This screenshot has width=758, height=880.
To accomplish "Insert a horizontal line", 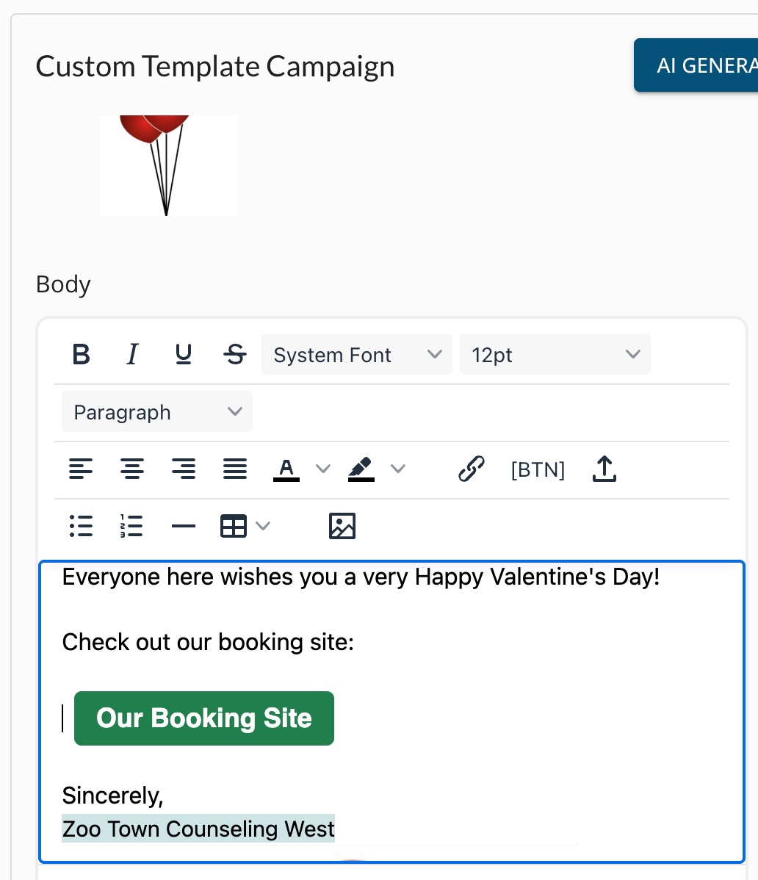I will click(x=184, y=527).
